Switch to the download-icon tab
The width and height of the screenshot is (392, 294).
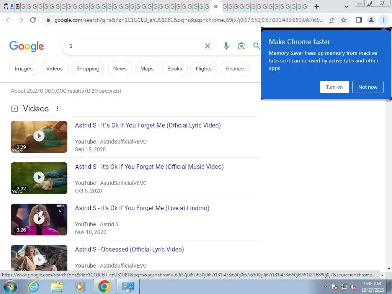click(x=12, y=7)
